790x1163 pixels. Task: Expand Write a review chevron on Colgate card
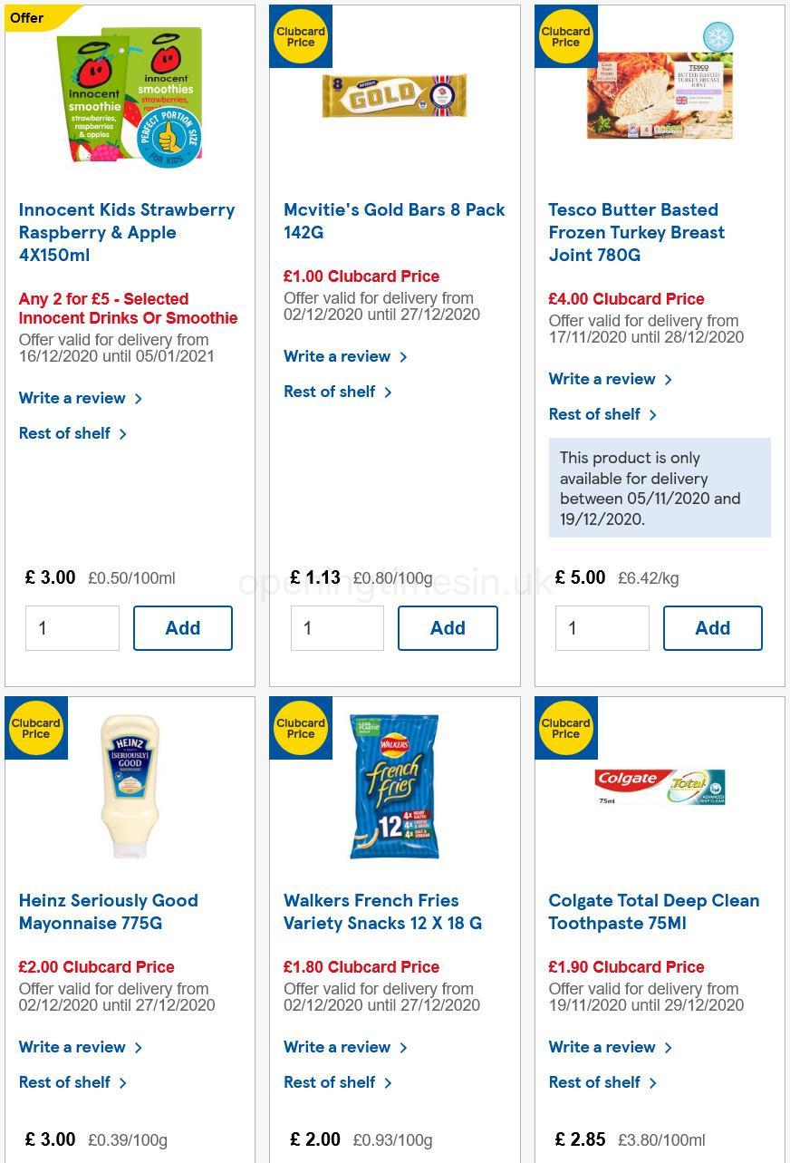click(668, 1048)
